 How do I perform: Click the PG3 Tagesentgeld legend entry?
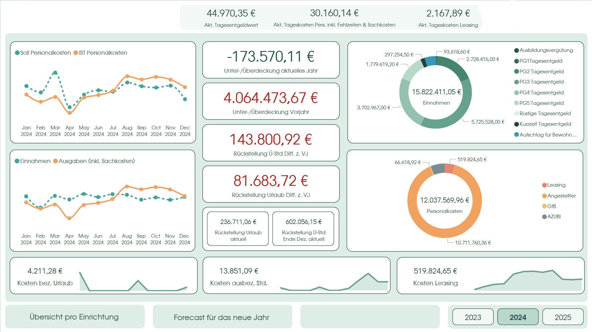click(x=541, y=82)
